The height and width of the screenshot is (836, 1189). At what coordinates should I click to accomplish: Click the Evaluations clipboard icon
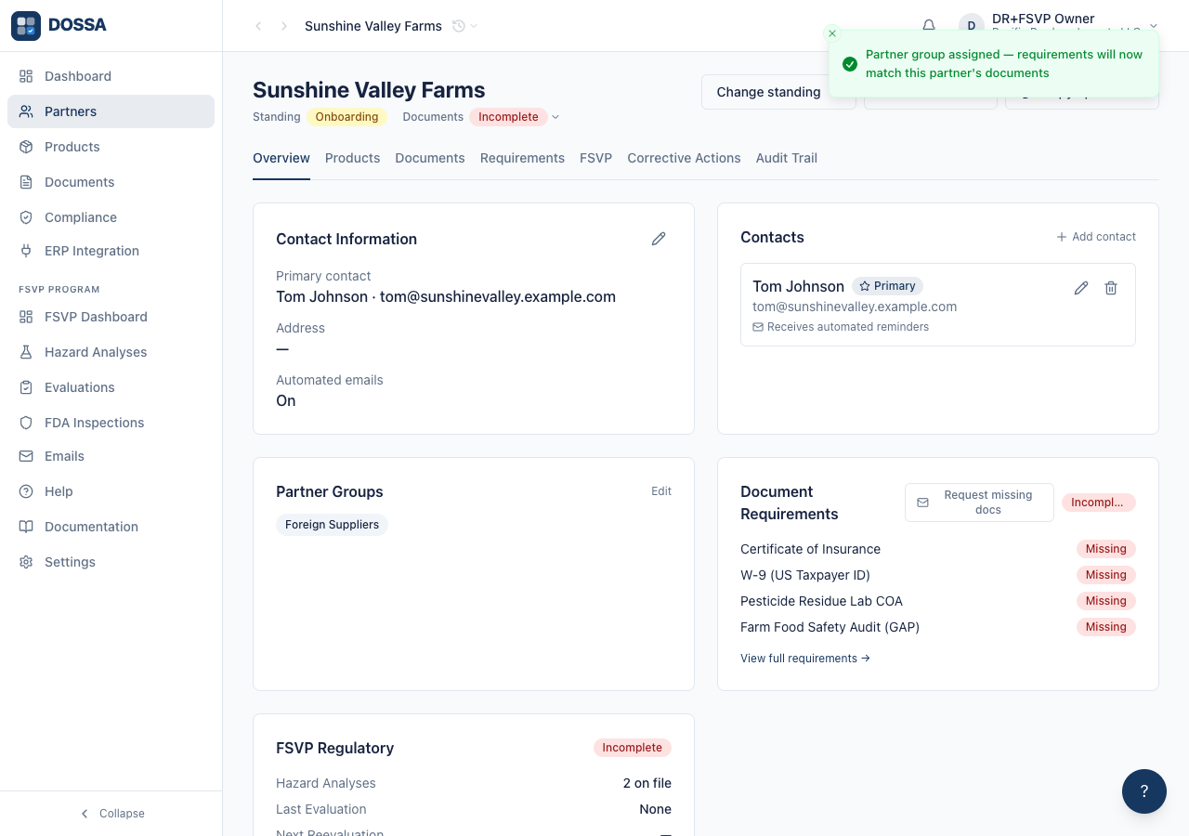pyautogui.click(x=26, y=387)
